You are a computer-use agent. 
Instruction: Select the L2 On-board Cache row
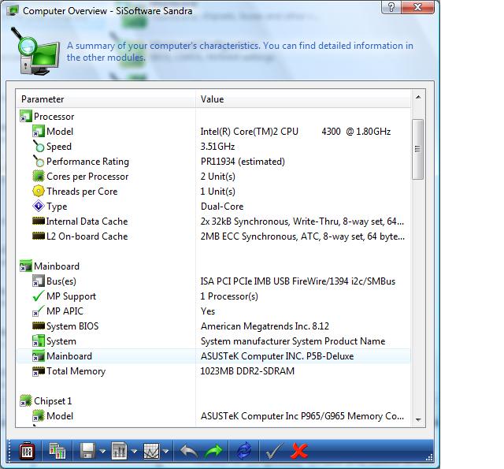click(x=213, y=236)
